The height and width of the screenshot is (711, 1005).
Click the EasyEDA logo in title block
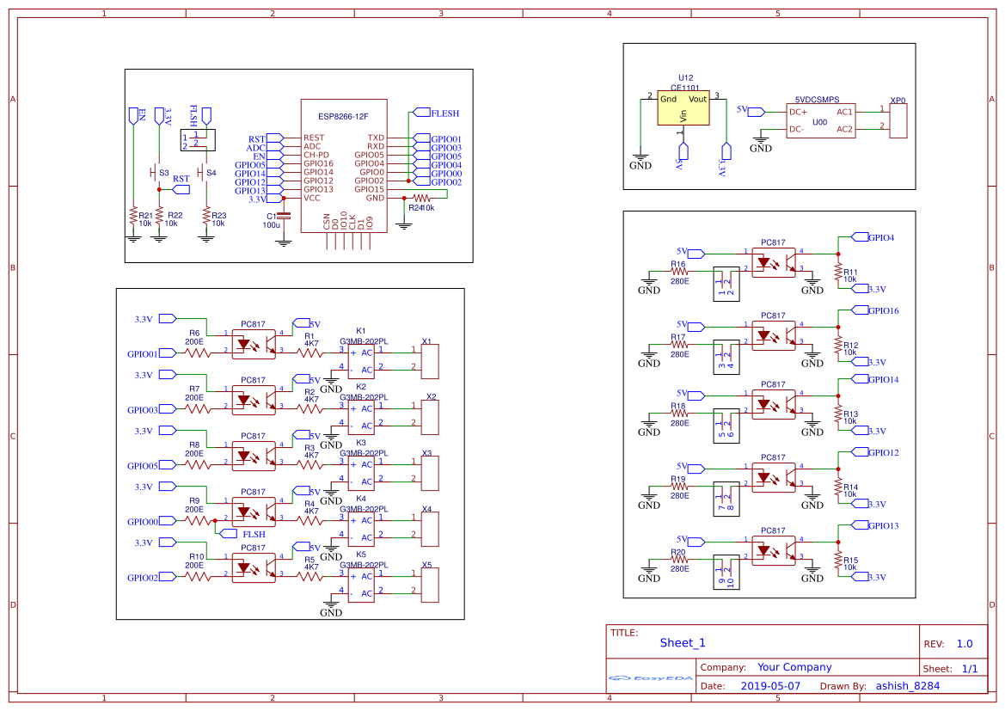tap(651, 678)
